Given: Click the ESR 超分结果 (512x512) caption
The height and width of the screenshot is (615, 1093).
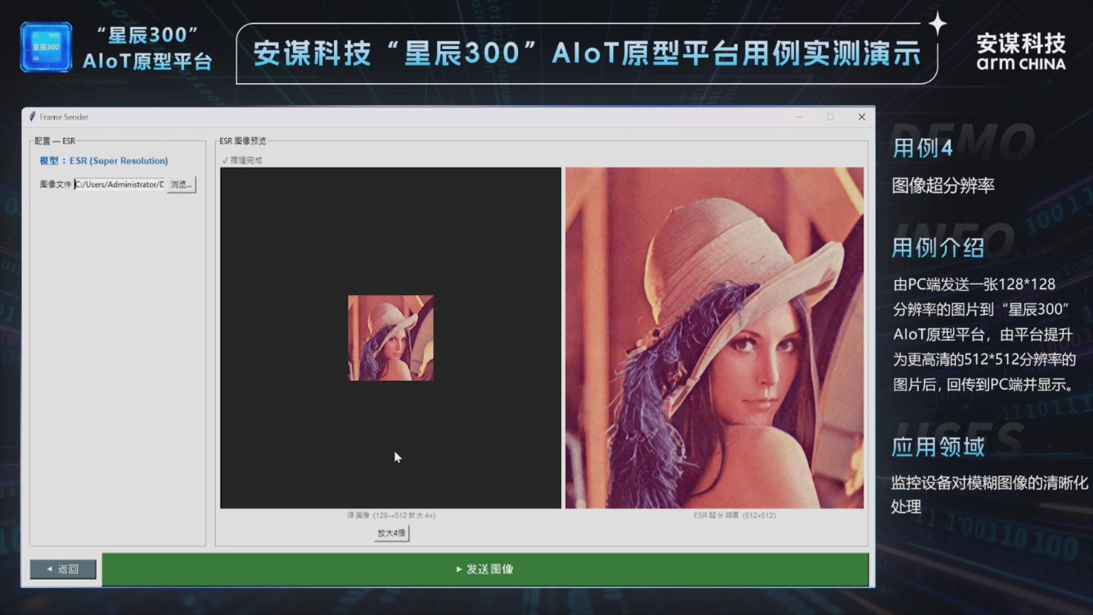Looking at the screenshot, I should tap(734, 515).
